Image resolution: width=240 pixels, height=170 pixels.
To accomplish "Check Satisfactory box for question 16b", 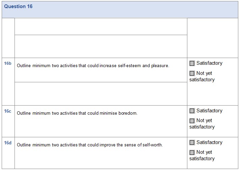I will click(192, 63).
